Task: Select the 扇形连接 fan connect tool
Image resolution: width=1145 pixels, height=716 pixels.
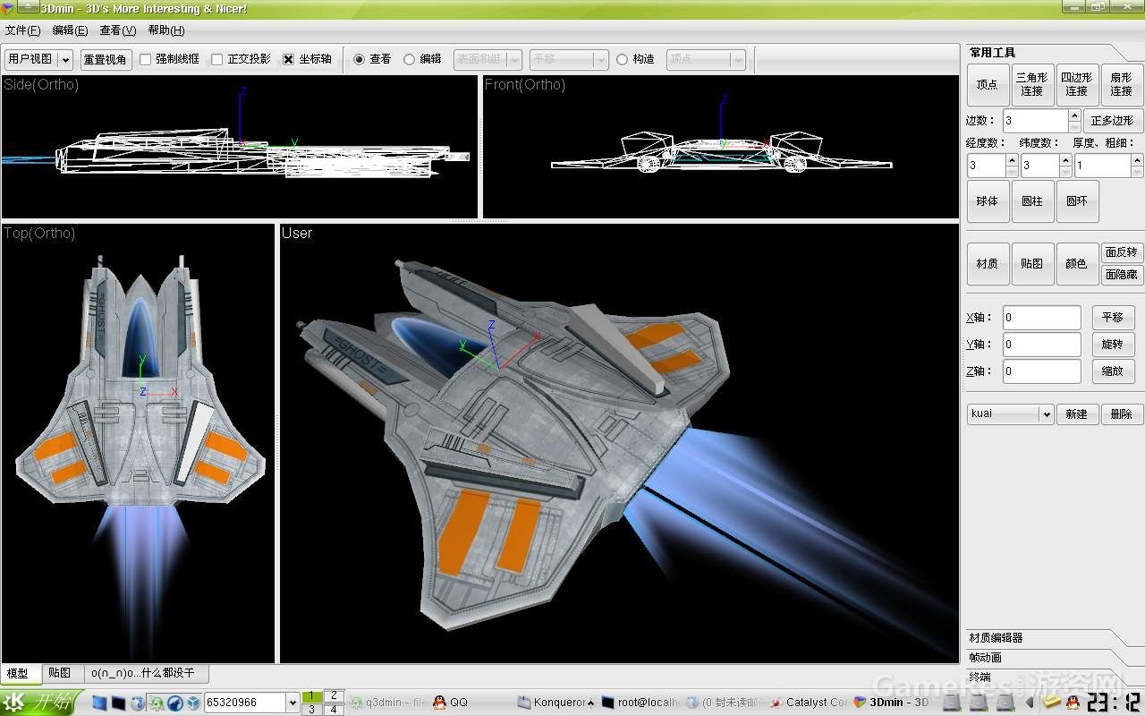Action: pos(1119,83)
